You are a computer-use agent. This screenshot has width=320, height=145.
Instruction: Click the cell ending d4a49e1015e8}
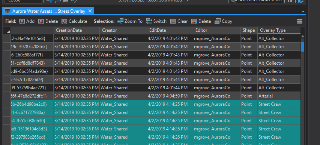pos(32,38)
